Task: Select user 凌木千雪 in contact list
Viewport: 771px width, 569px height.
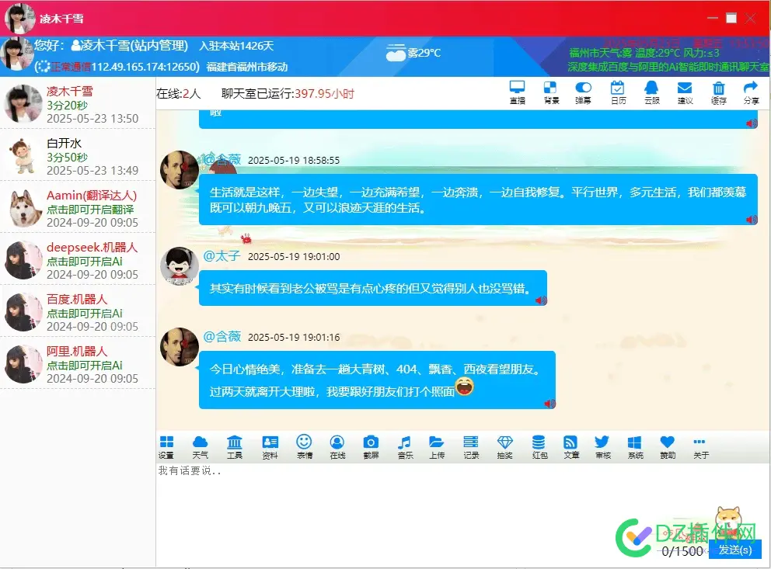Action: [78, 105]
